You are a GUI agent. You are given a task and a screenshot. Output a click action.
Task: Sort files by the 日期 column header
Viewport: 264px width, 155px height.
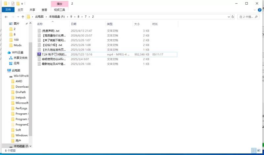[74, 24]
